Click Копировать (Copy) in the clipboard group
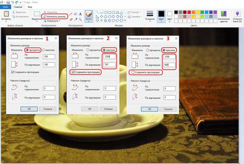Viewport: 244px width, 164px height. tap(20, 17)
